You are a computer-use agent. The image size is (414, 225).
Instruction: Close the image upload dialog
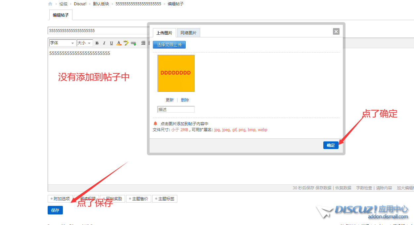click(x=336, y=31)
